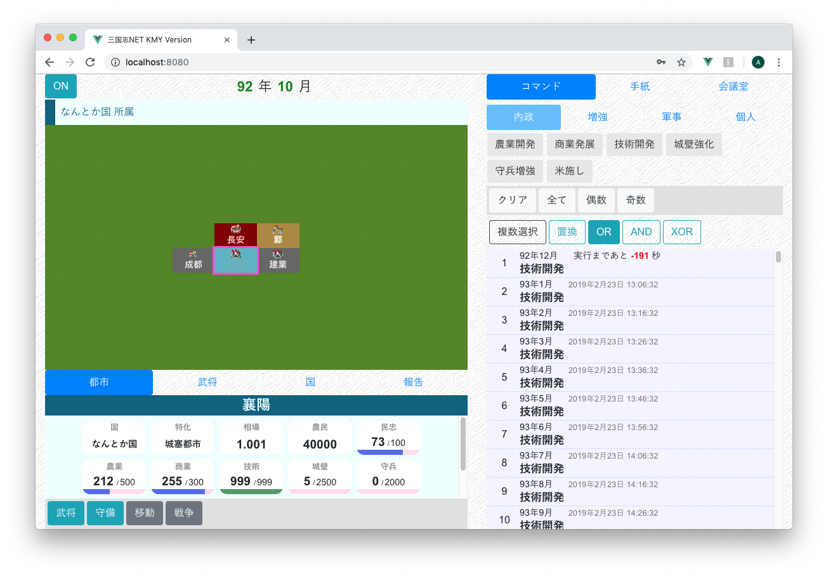The image size is (828, 576).
Task: Click the 移動 button
Action: pos(145,513)
